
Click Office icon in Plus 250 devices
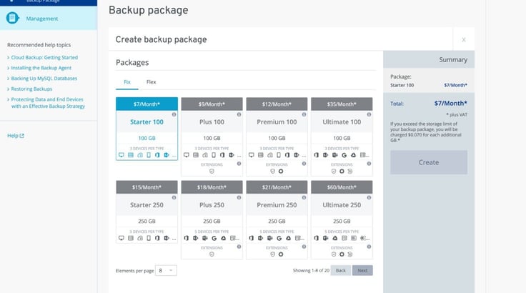point(187,238)
